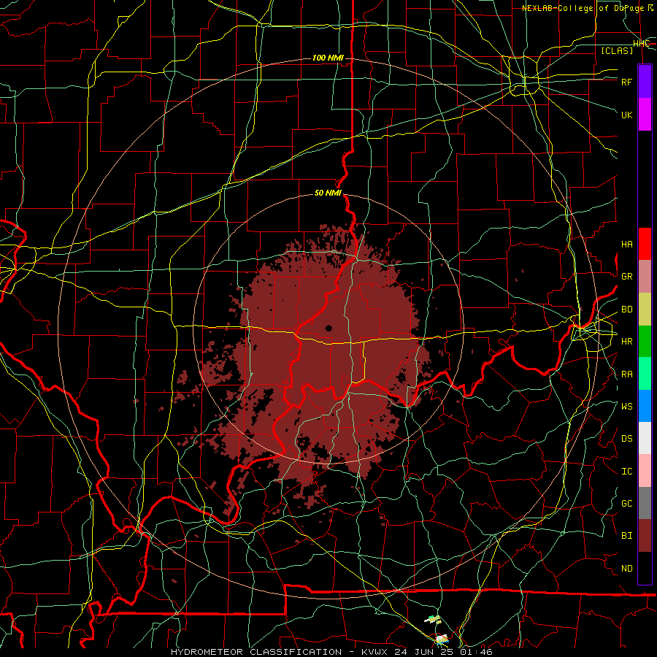
Task: Click the 'DS' legend label
Action: tap(626, 439)
